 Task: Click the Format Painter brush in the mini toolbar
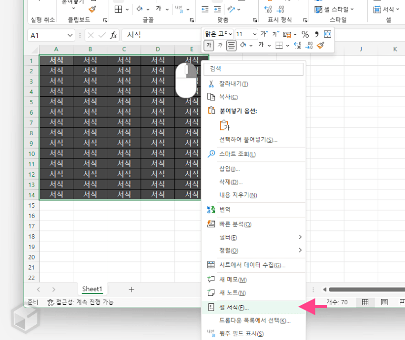point(321,46)
